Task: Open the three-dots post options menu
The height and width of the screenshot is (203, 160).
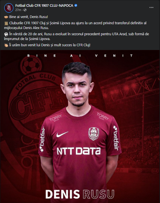Action: [x=151, y=8]
